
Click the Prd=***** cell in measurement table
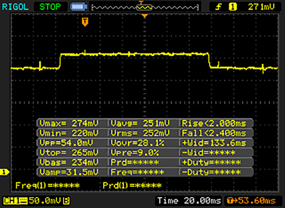[x=134, y=162]
